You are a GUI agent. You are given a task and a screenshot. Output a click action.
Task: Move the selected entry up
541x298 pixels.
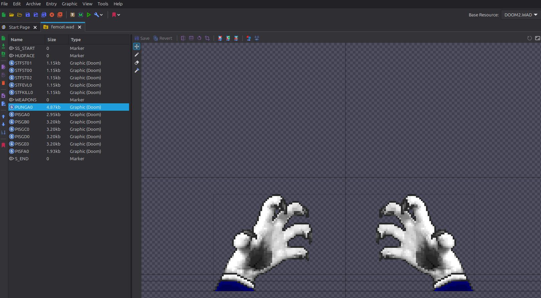[3, 116]
